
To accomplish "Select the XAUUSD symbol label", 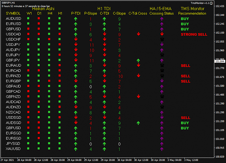I will tap(13, 149).
